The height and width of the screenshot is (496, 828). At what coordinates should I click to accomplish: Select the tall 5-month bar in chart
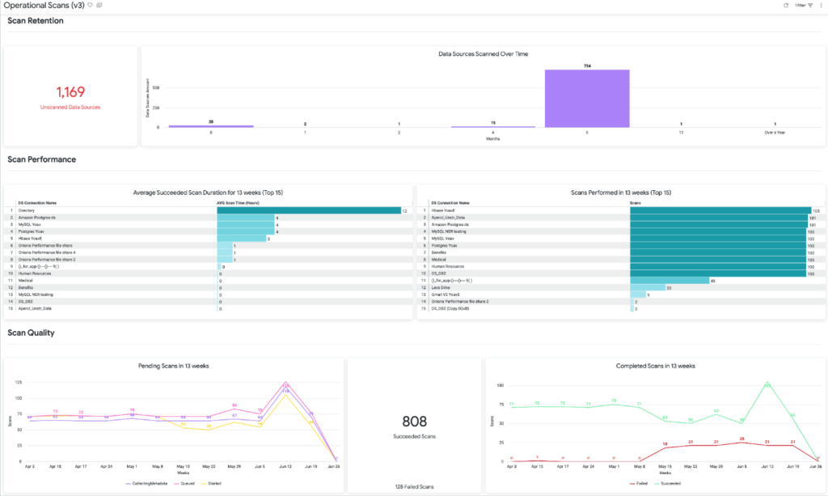[x=586, y=98]
